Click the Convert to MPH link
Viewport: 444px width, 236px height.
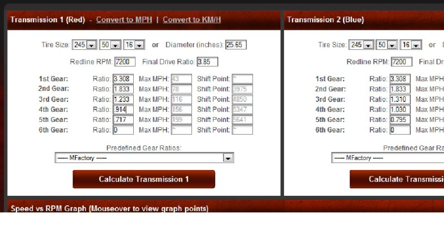click(124, 20)
